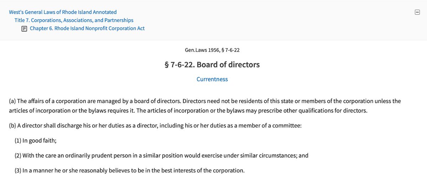The width and height of the screenshot is (427, 180).
Task: Open the Currentness link
Action: click(x=212, y=79)
